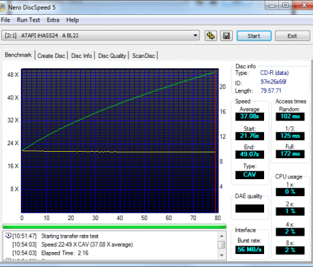Click the Start button
313x267 pixels.
click(254, 36)
